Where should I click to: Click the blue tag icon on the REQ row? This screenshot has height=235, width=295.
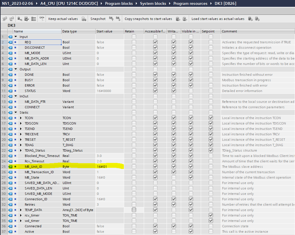(11, 42)
